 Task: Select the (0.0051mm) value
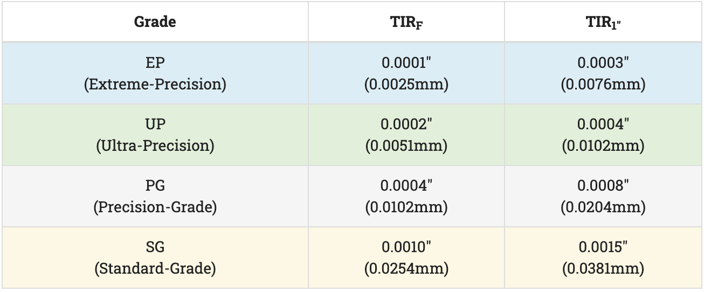click(406, 145)
